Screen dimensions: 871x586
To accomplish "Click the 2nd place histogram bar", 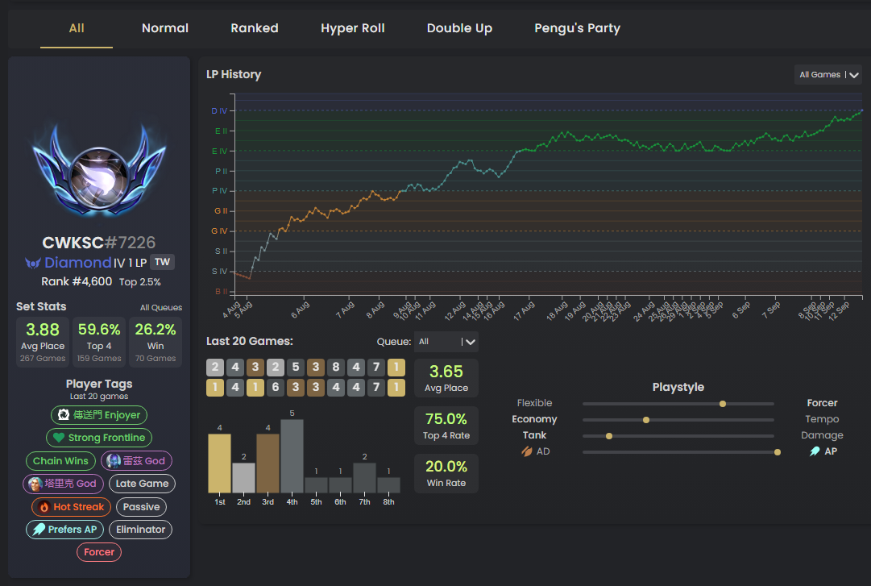I will (x=243, y=478).
